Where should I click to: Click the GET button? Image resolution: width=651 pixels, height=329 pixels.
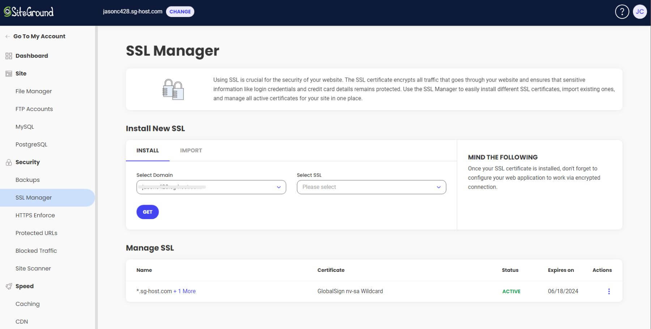pyautogui.click(x=147, y=212)
